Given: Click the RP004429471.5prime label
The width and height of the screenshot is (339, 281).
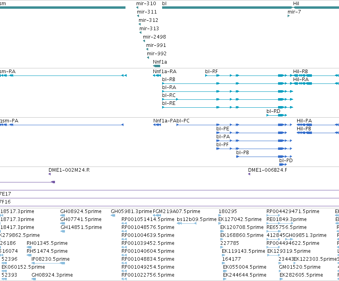Looking at the screenshot, I should click(x=293, y=211).
